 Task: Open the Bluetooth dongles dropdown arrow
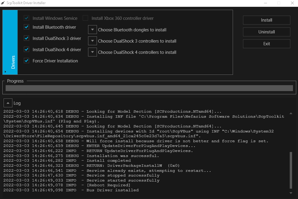click(x=93, y=30)
